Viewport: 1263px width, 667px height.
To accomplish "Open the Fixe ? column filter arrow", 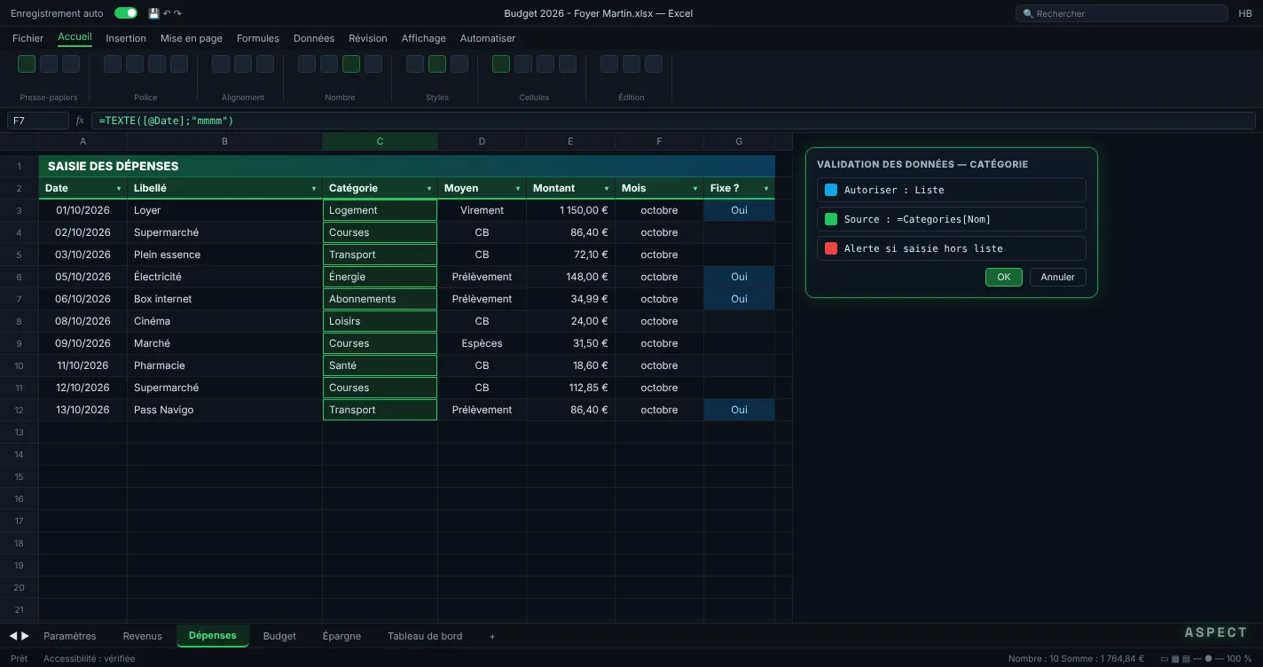I will [x=766, y=189].
